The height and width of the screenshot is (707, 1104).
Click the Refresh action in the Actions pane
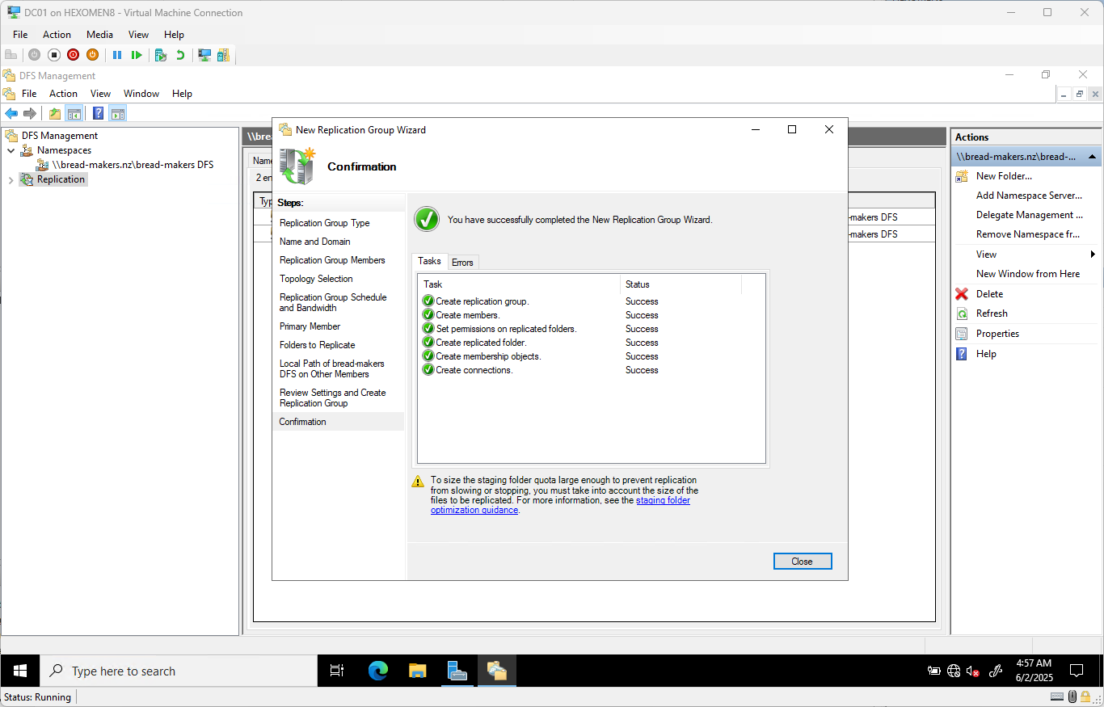(992, 314)
